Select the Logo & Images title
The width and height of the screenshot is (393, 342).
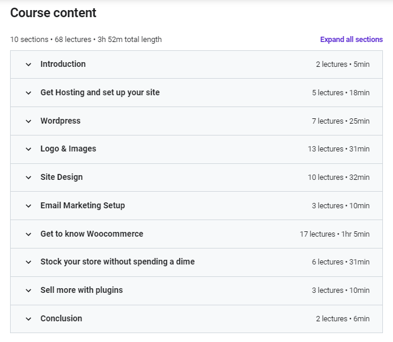(68, 149)
